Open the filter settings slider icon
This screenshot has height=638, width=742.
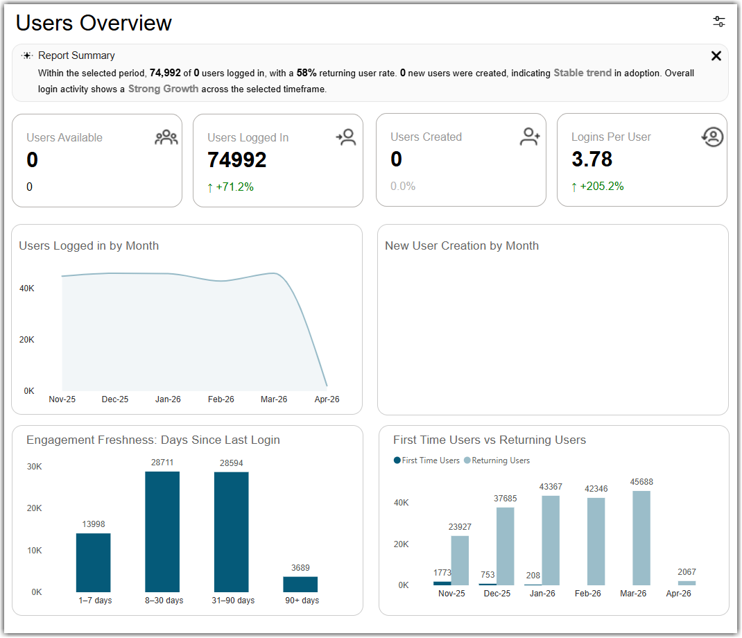tap(718, 21)
